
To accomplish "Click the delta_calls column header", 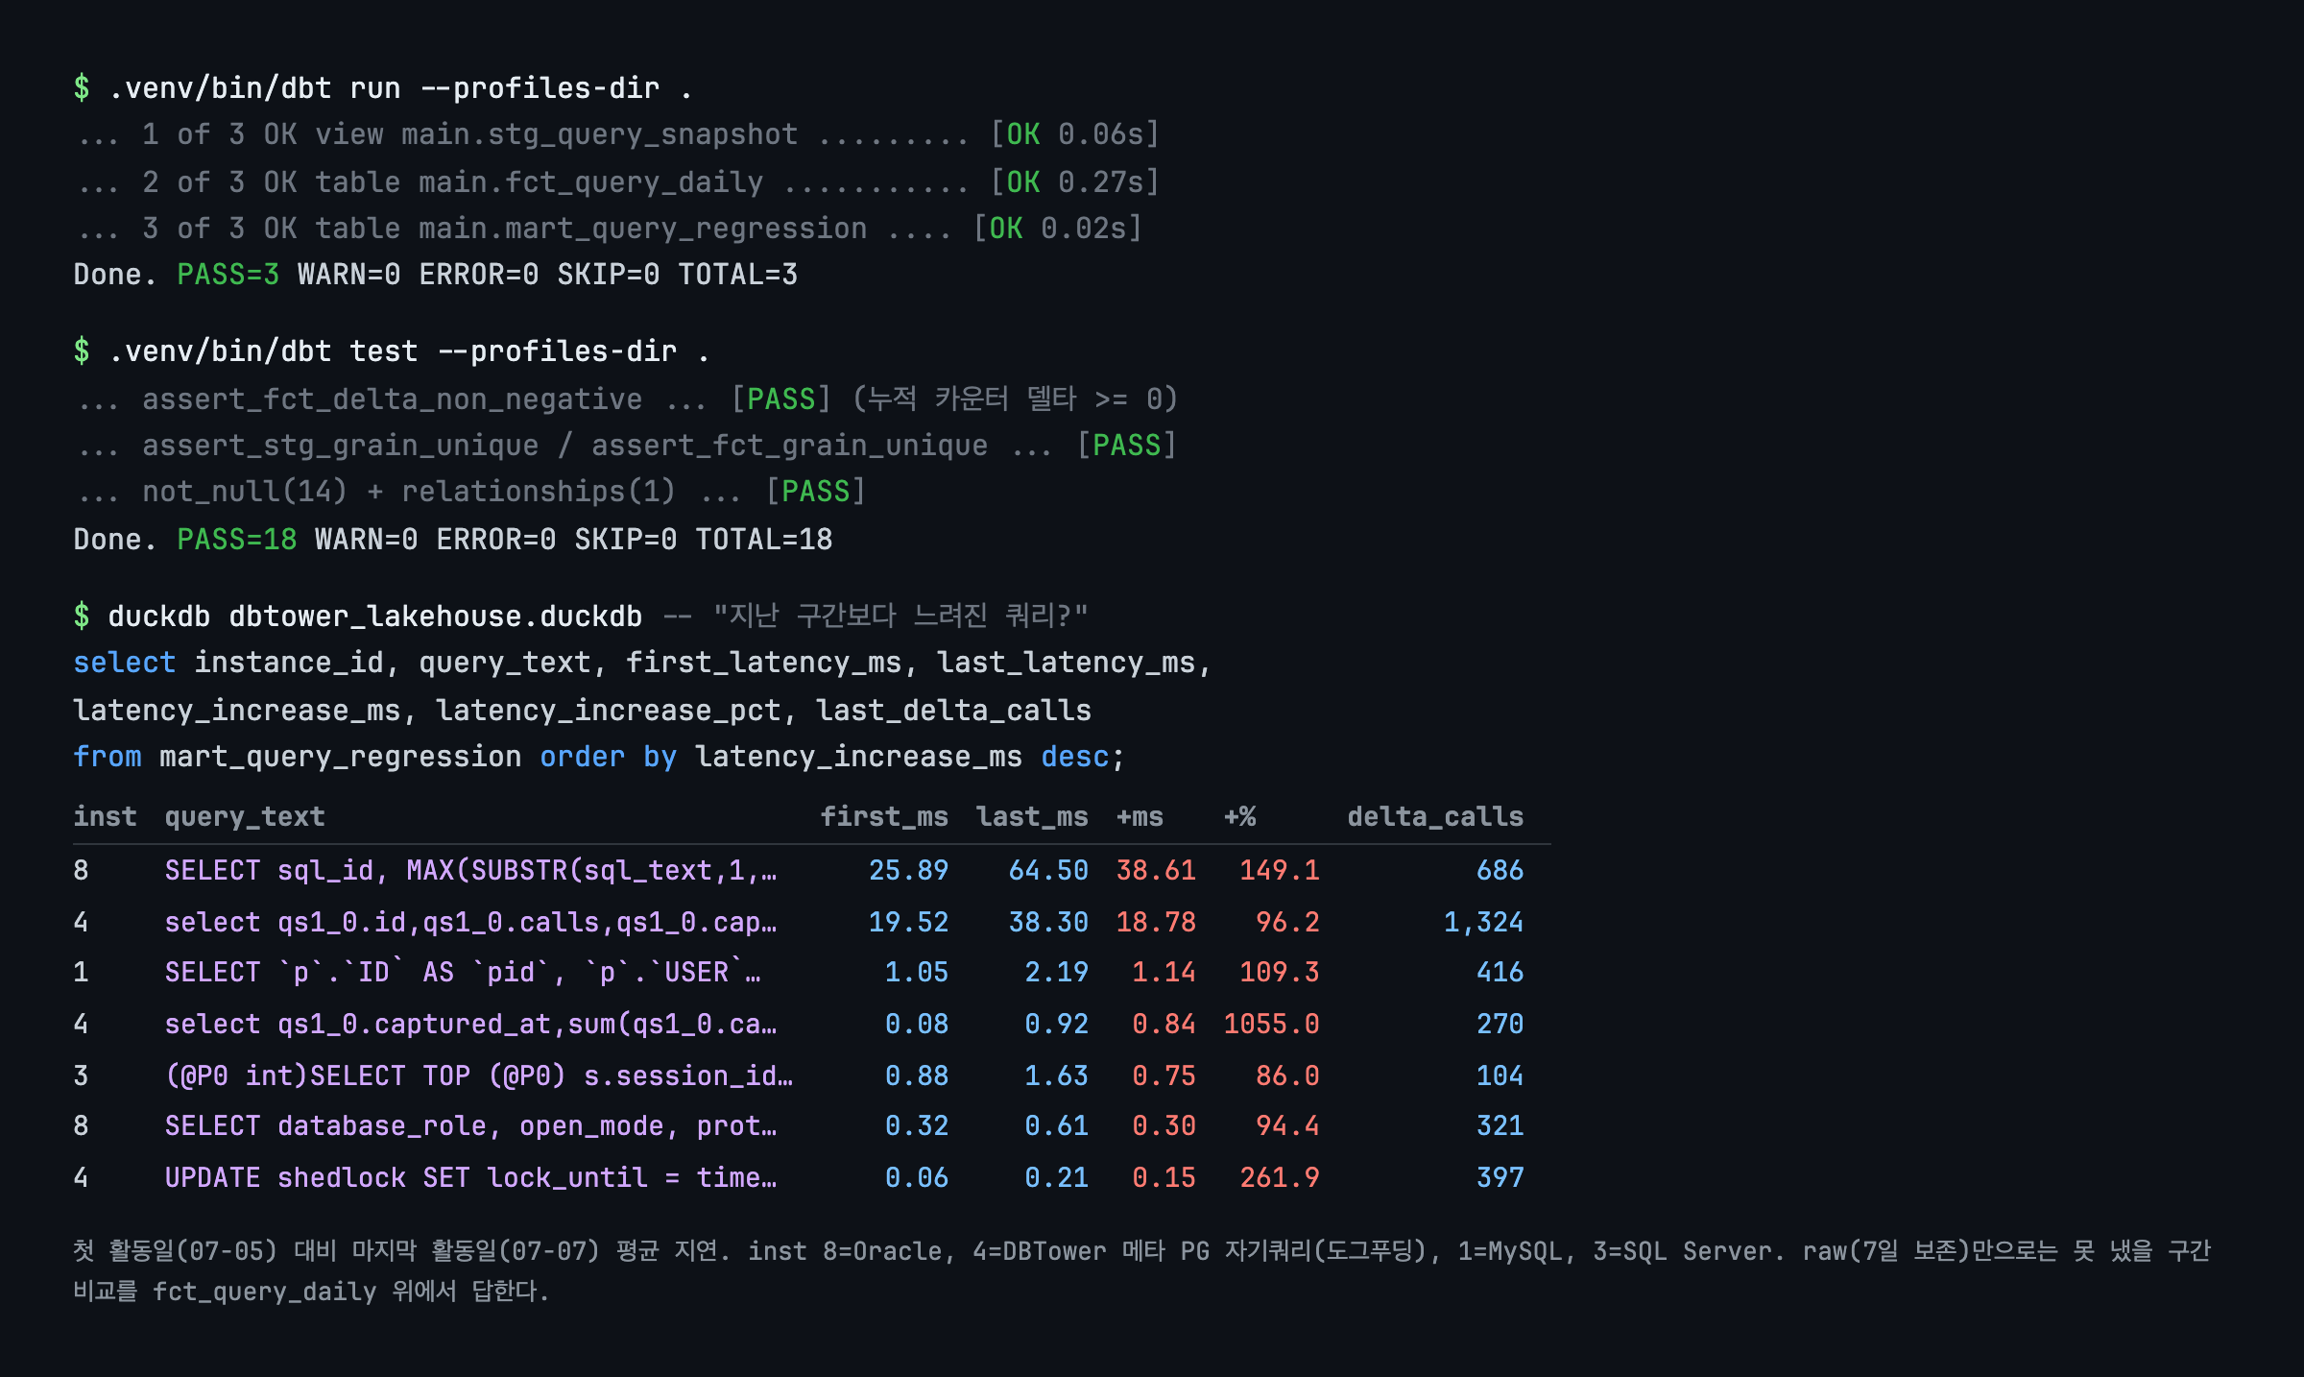I will pos(1435,817).
